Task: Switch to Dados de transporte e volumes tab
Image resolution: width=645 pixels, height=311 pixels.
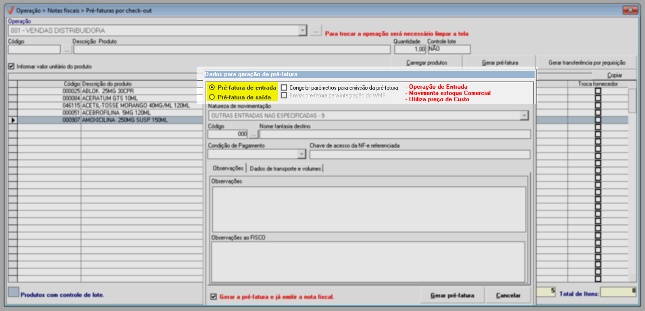Action: tap(285, 168)
